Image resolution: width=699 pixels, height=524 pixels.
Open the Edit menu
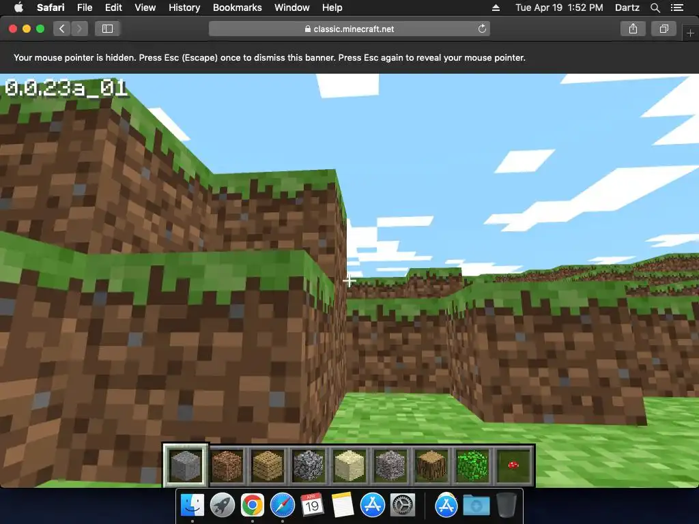[113, 8]
